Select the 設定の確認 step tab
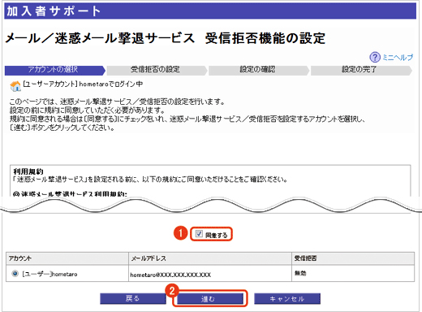 (x=259, y=70)
